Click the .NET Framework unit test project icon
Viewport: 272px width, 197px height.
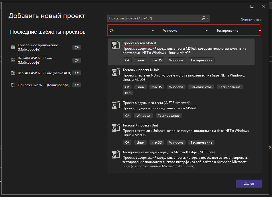[115, 105]
